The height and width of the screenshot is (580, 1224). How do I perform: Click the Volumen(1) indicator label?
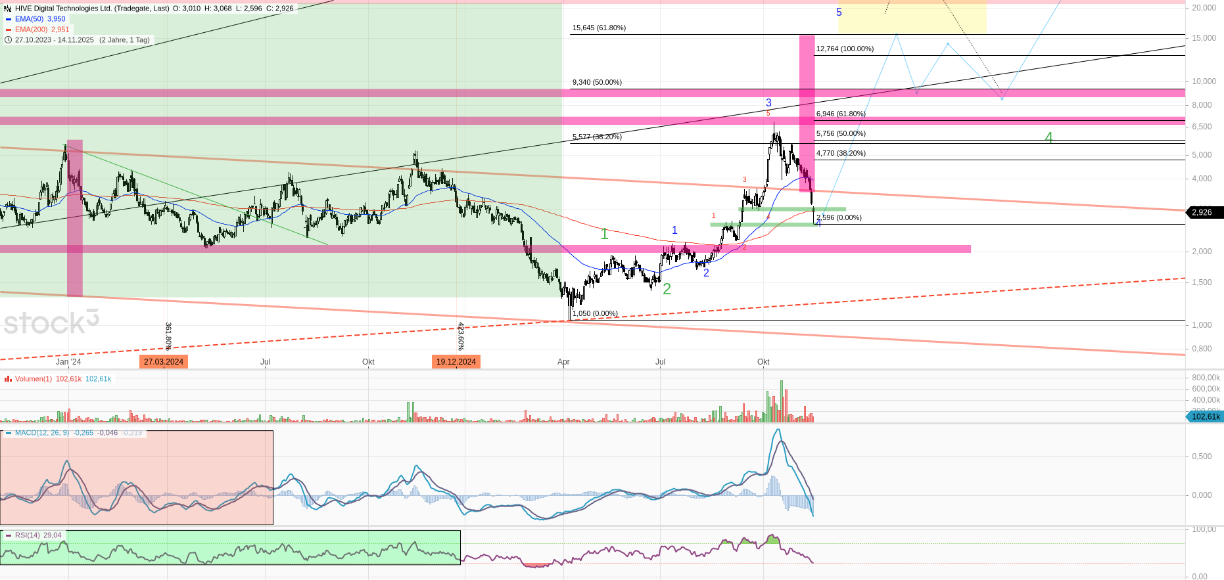(x=34, y=379)
